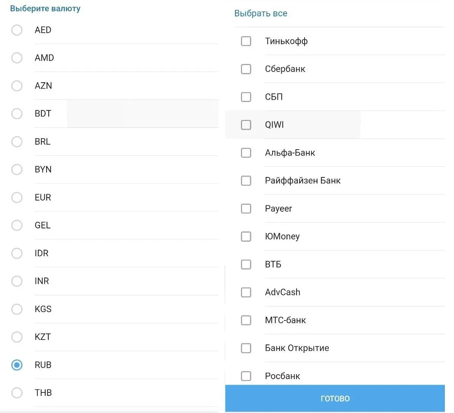
Task: Tick the Росбанк checkbox
Action: tap(246, 376)
